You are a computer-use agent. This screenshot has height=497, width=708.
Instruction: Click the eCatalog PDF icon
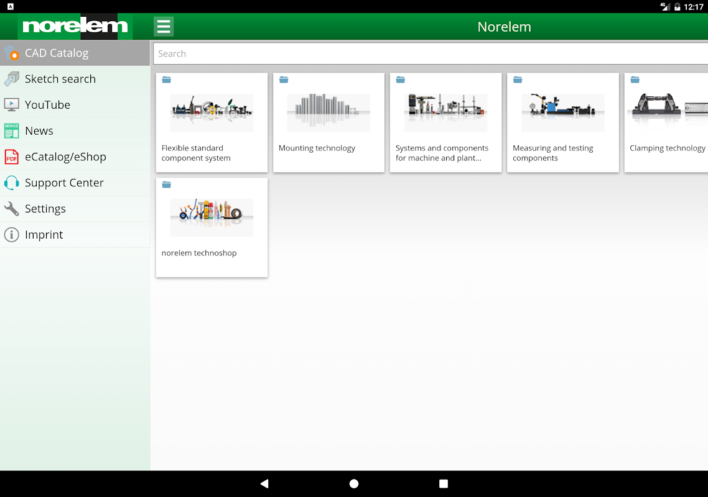point(11,157)
